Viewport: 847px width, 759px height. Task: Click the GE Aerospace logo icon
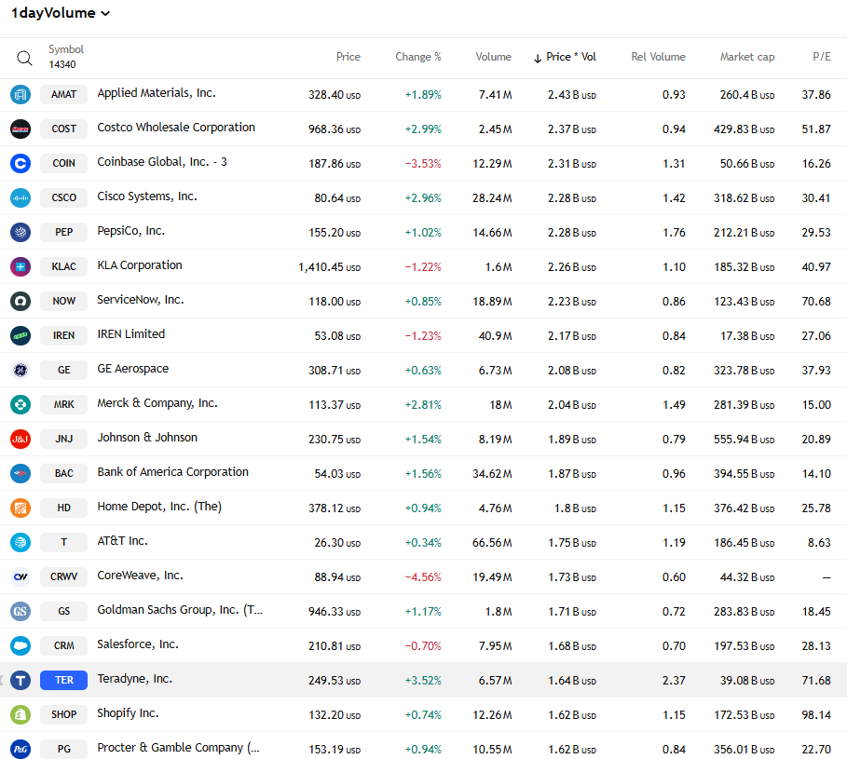tap(20, 370)
